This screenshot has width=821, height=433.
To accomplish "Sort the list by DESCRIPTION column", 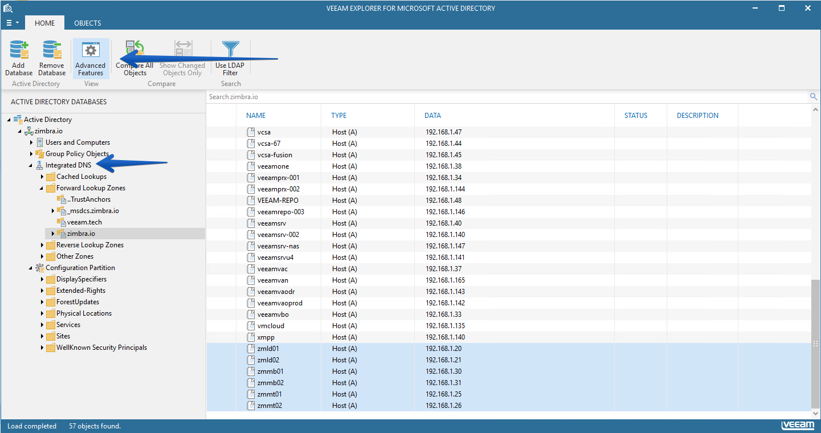I will pos(697,116).
